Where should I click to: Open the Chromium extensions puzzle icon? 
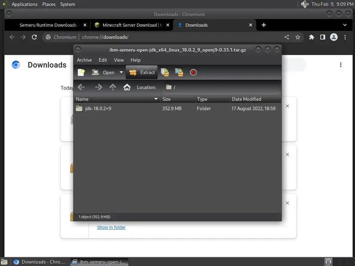coord(312,37)
